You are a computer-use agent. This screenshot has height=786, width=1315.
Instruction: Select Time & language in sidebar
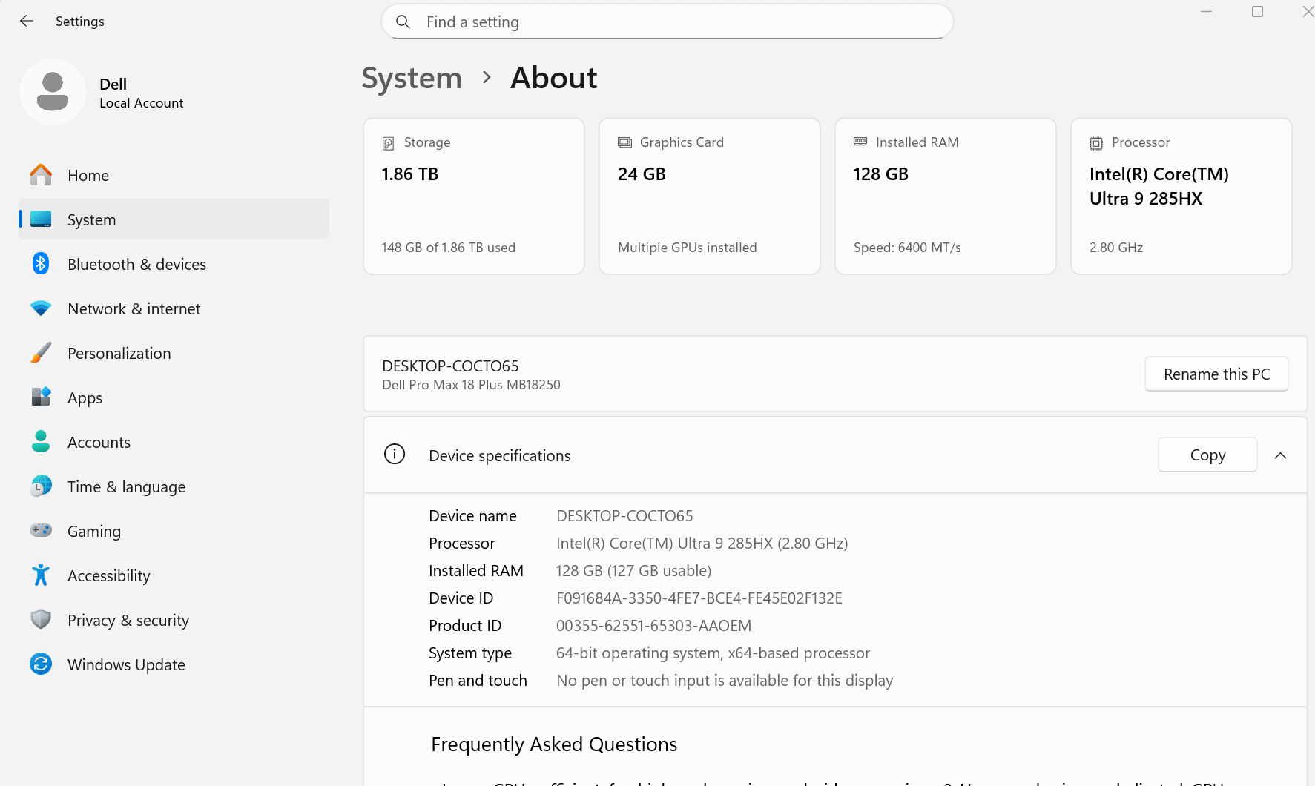(x=126, y=487)
